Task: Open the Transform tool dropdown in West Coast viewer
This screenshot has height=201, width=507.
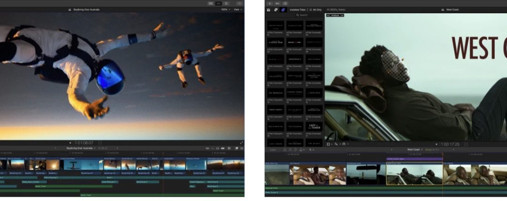Action: [x=330, y=144]
